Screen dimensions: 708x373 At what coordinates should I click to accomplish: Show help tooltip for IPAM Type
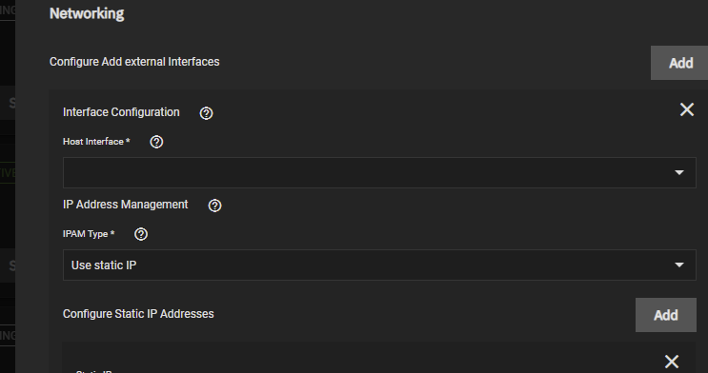tap(141, 234)
